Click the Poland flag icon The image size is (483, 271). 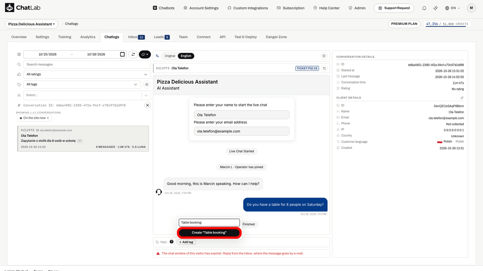coord(440,142)
